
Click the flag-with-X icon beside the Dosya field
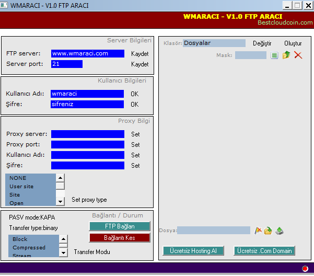point(258,231)
